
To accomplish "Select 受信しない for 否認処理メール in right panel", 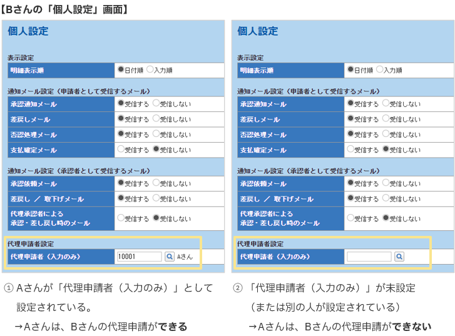I will click(x=386, y=135).
